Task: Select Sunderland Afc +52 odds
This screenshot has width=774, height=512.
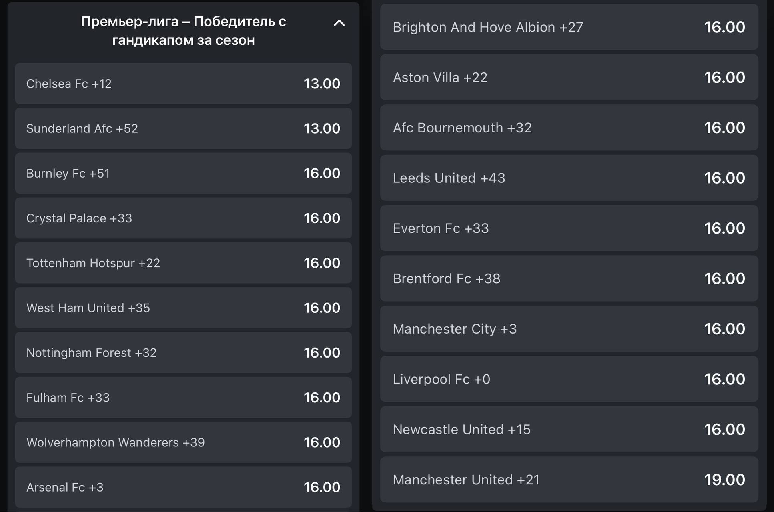Action: pos(183,128)
